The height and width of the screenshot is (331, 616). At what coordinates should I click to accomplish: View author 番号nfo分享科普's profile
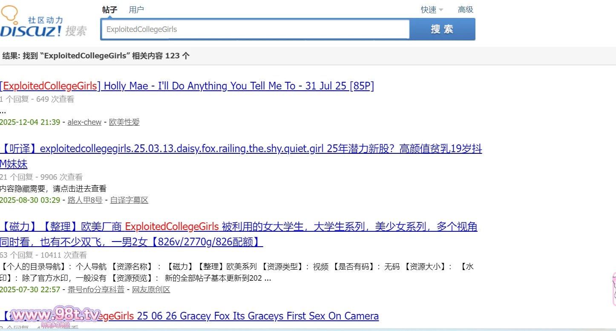96,290
